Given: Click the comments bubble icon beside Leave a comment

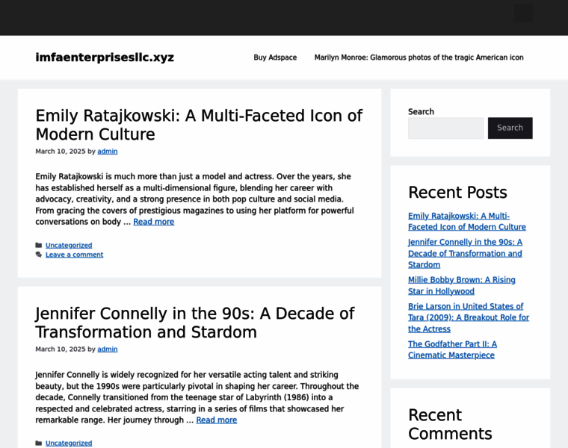Looking at the screenshot, I should click(39, 255).
